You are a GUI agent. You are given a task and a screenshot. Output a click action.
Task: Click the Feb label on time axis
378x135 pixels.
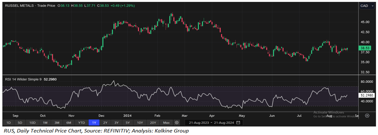pos(157,116)
